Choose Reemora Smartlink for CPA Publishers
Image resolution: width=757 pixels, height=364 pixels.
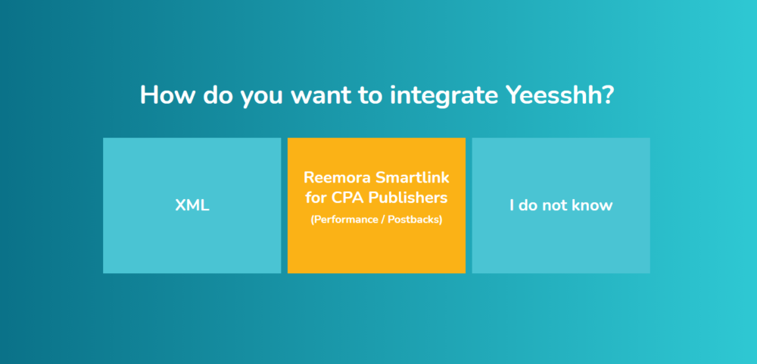376,205
